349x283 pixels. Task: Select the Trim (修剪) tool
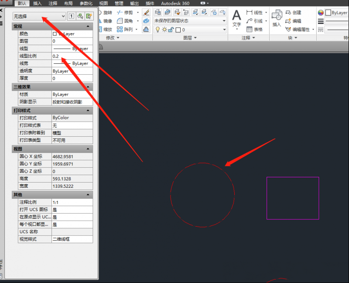click(125, 13)
